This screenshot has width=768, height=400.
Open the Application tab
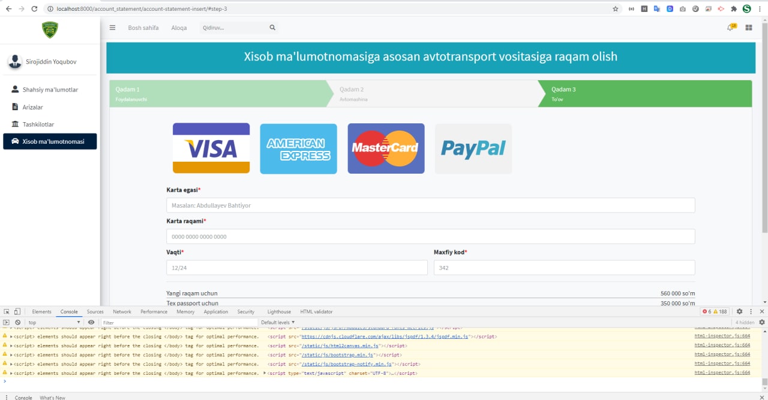[216, 311]
